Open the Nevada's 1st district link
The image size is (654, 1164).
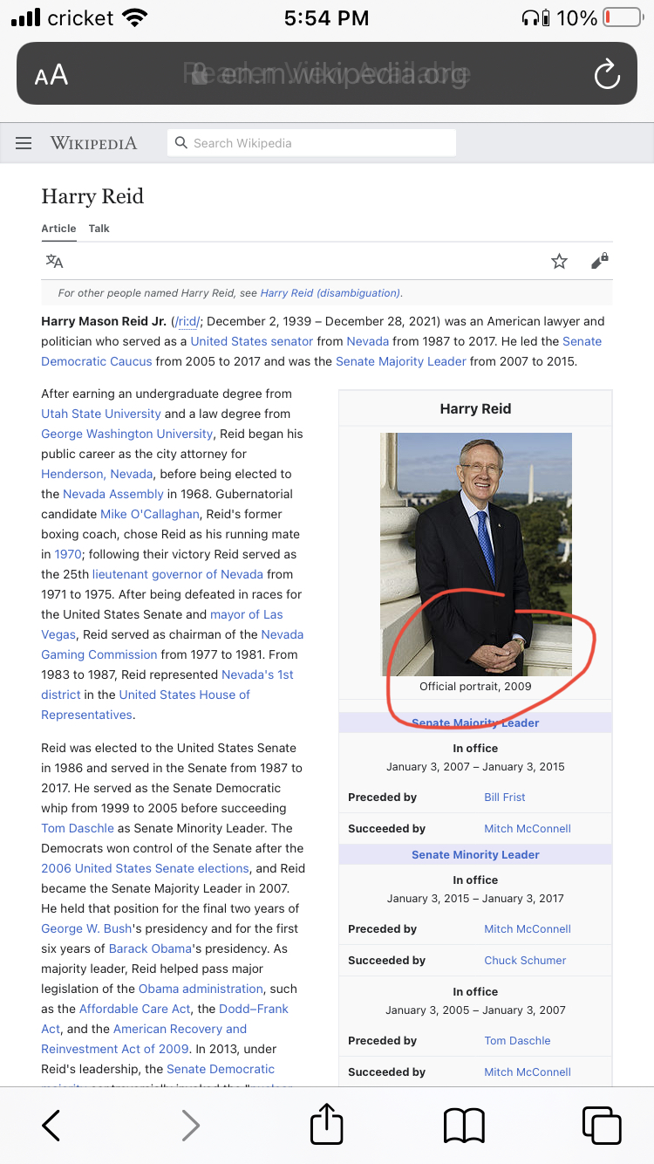pyautogui.click(x=167, y=684)
